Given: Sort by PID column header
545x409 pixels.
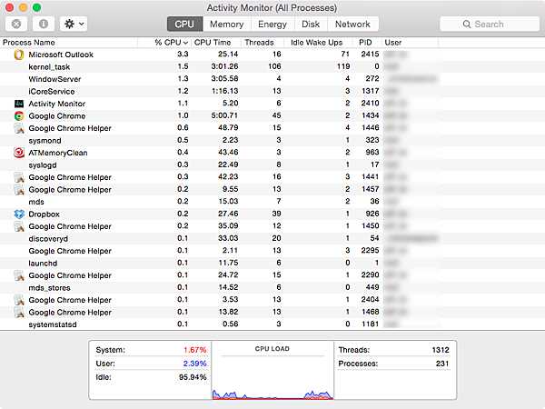Looking at the screenshot, I should tap(366, 43).
